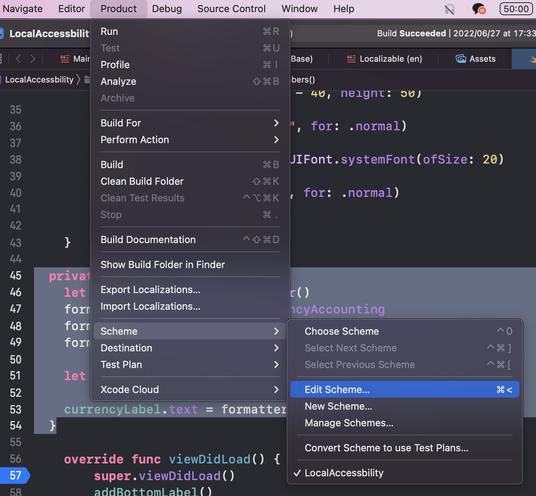Select Profile in the Product menu
Screen dimensions: 536x496
pos(190,65)
